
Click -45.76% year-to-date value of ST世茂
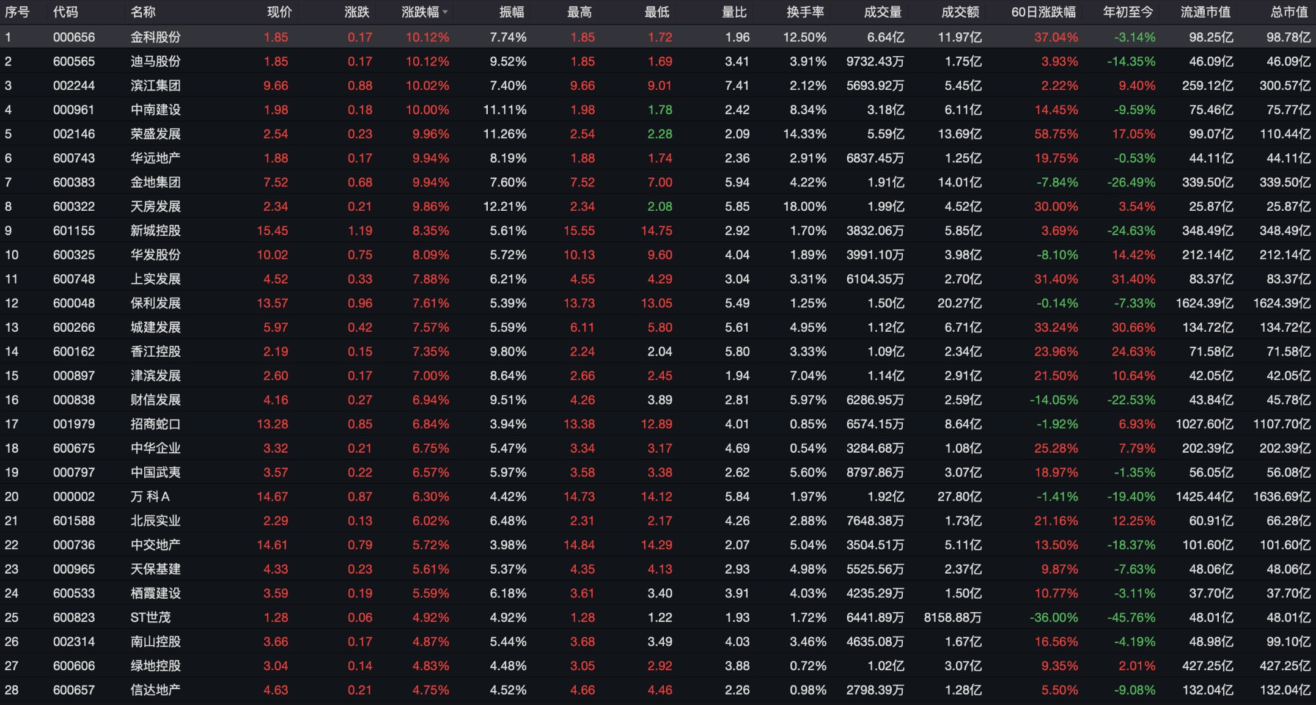[x=1131, y=618]
